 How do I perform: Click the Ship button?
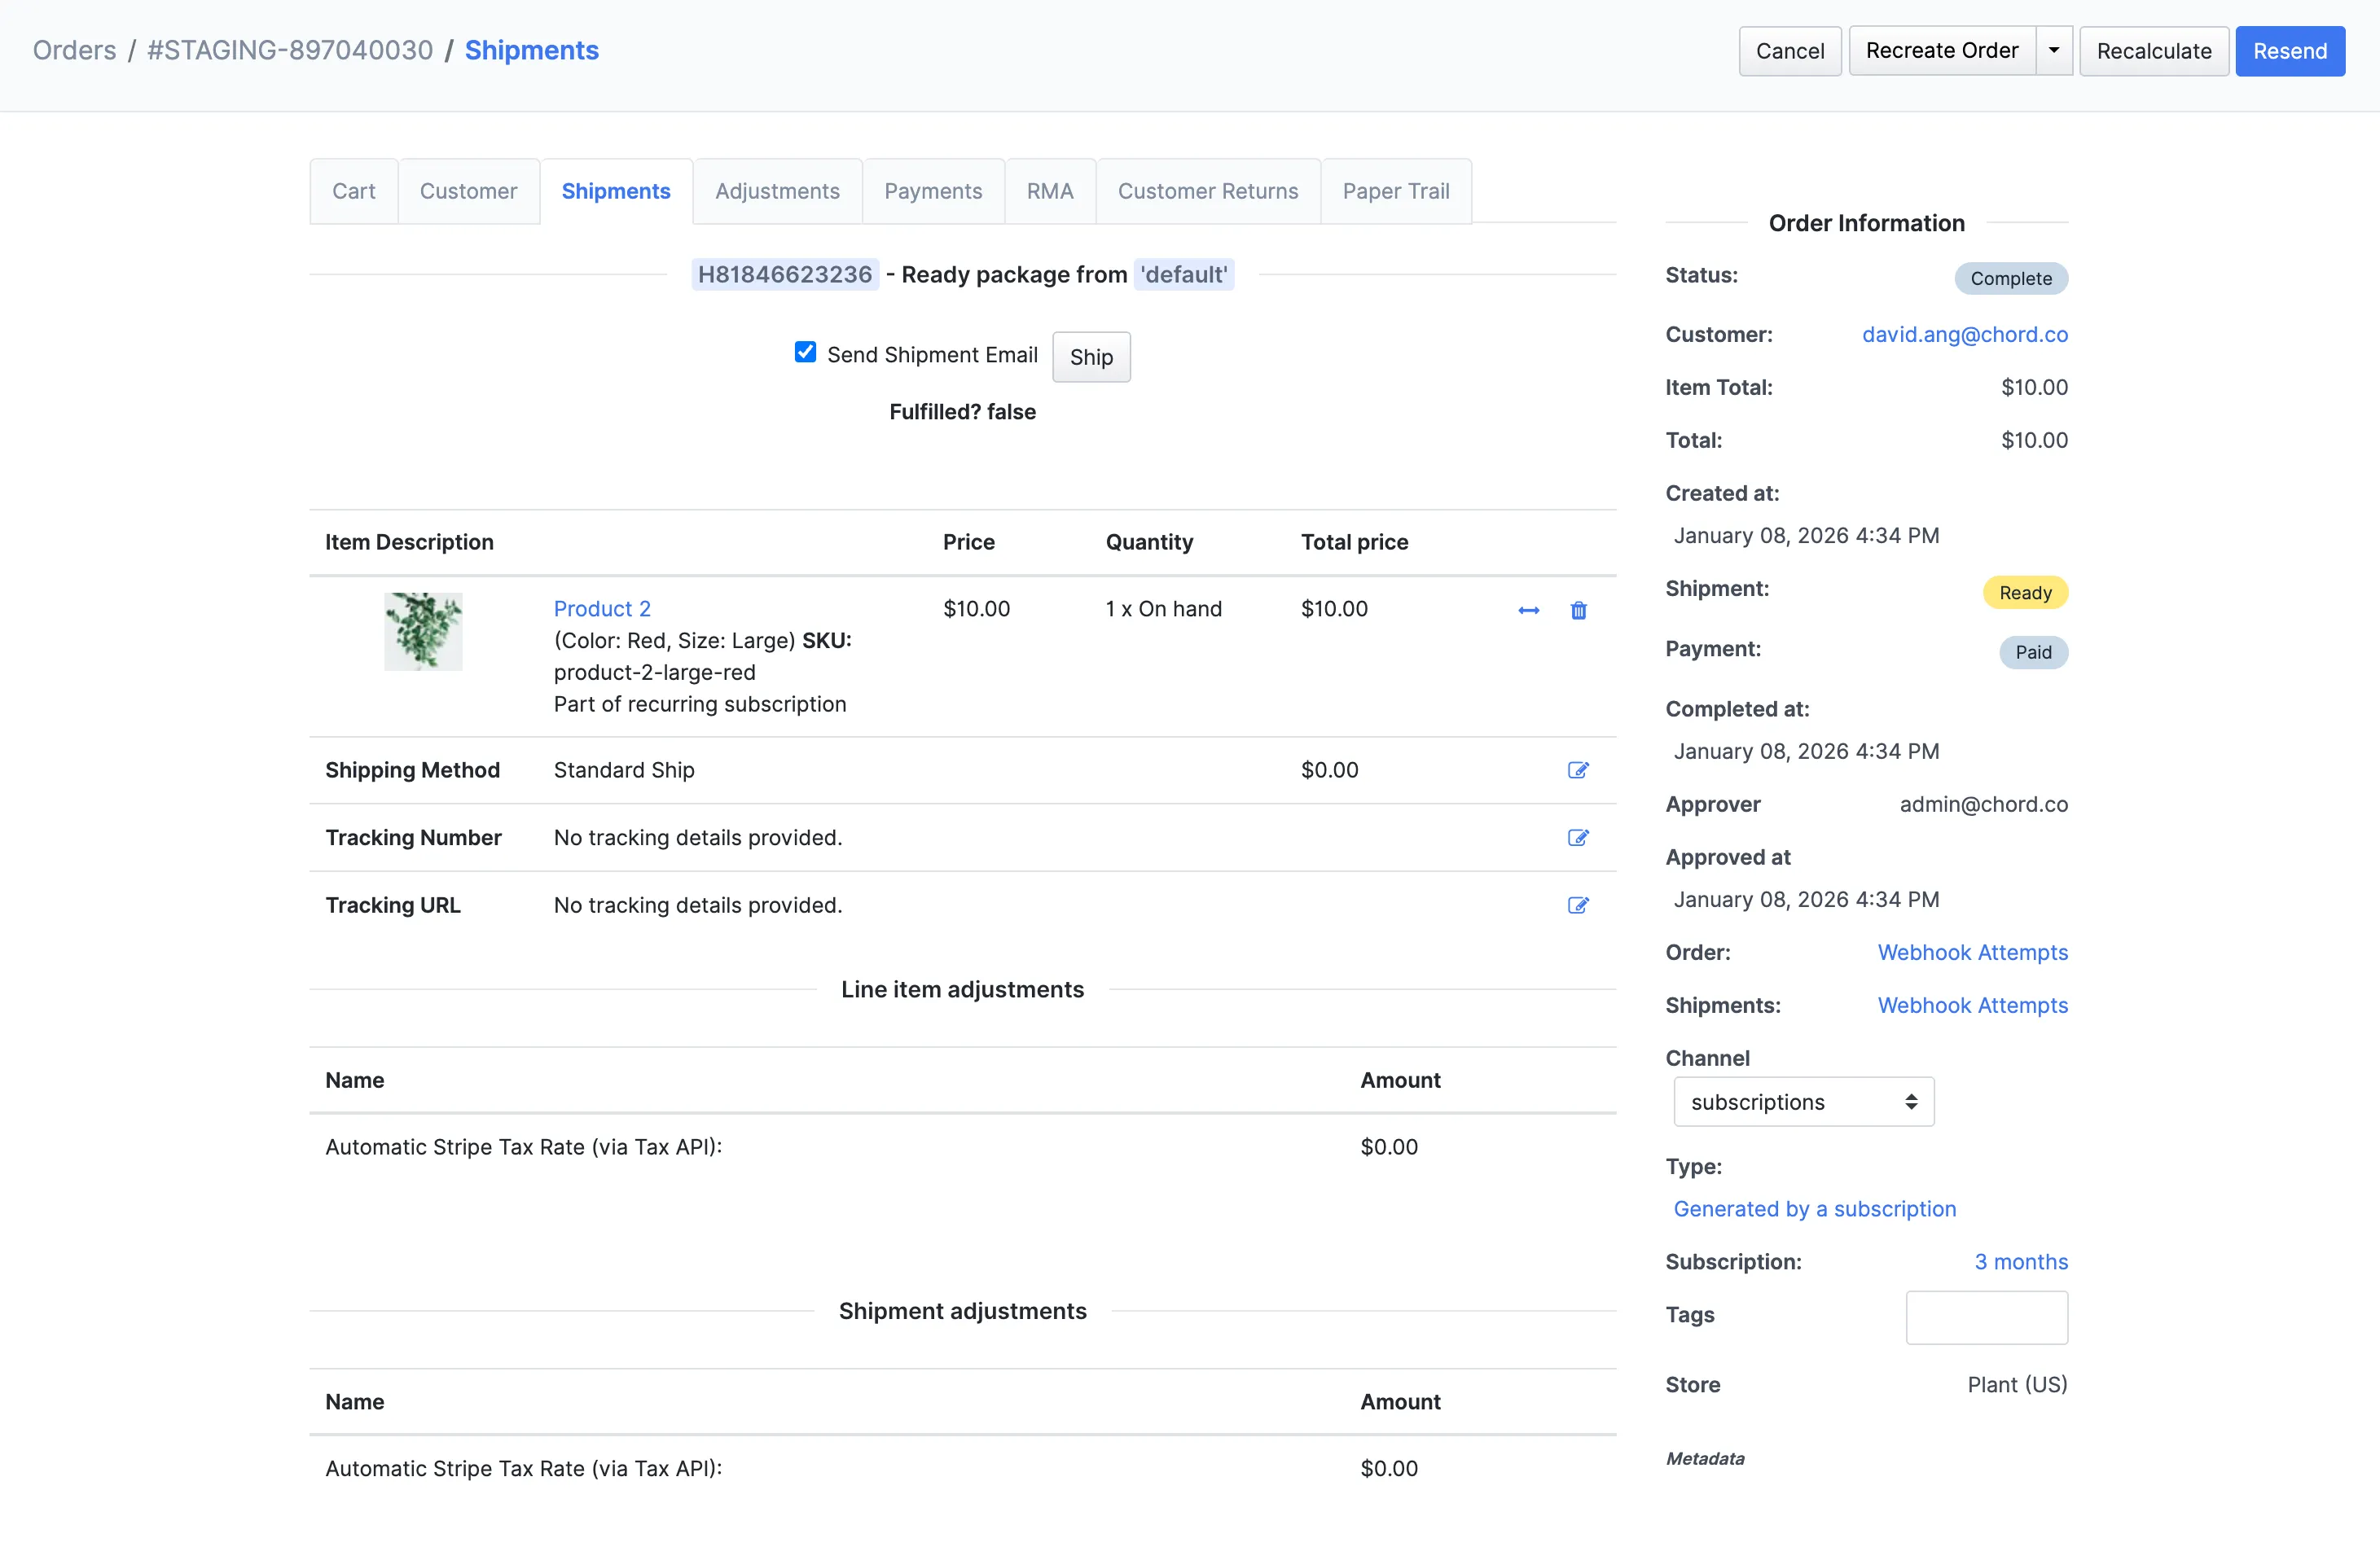[x=1091, y=357]
